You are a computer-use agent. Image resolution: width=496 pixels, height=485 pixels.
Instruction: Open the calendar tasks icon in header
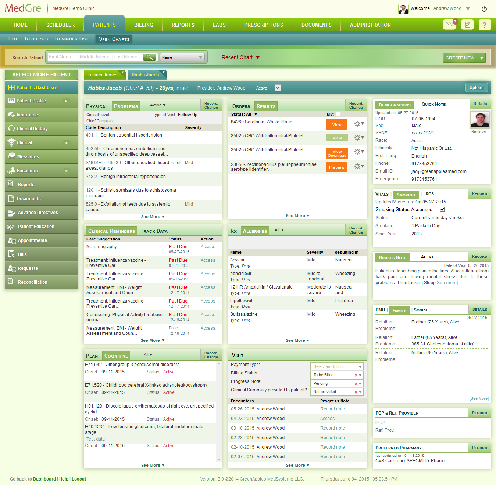467,25
